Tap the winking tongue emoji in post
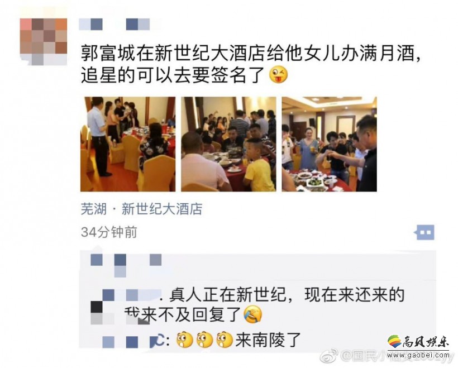 click(278, 75)
